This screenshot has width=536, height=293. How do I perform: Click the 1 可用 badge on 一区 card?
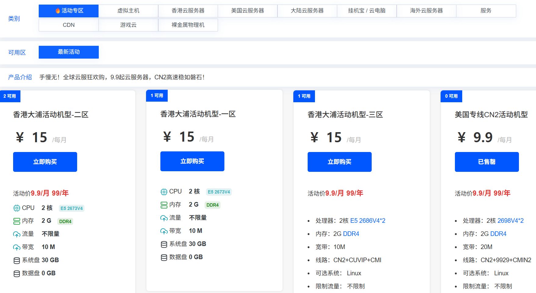(157, 96)
